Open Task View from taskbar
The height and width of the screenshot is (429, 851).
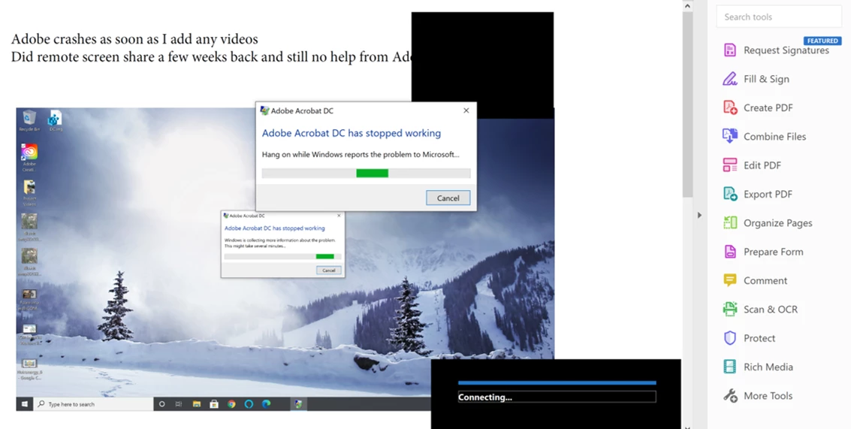click(179, 404)
